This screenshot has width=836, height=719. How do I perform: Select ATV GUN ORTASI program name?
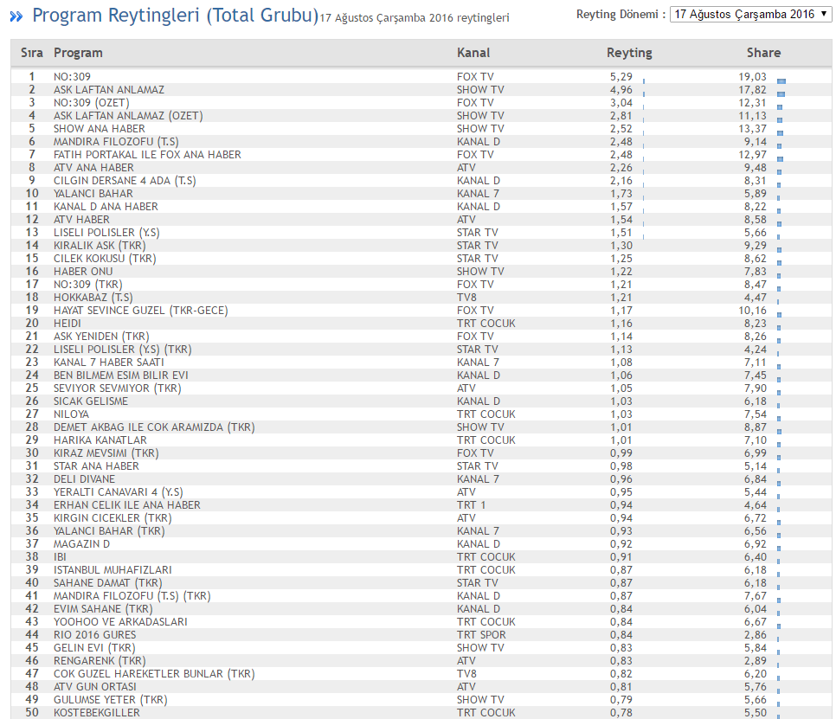pyautogui.click(x=95, y=686)
